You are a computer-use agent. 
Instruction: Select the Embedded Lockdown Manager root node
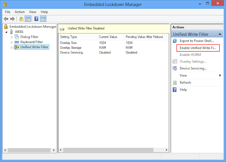33,27
